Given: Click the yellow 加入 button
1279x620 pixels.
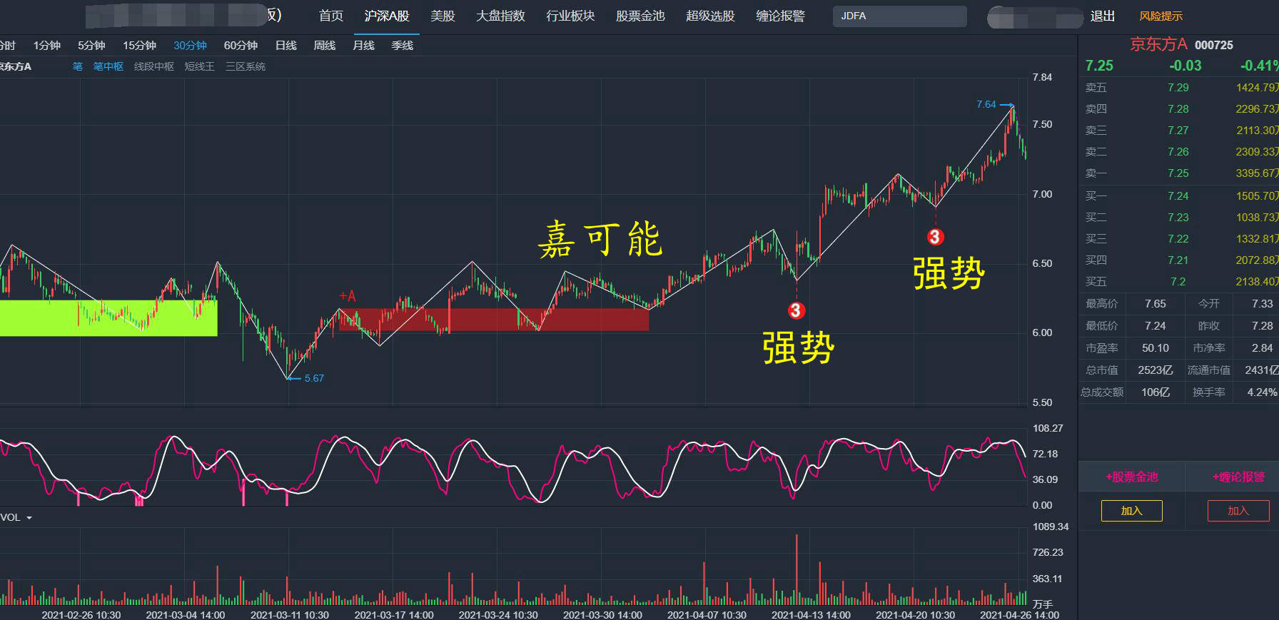Looking at the screenshot, I should click(1132, 511).
